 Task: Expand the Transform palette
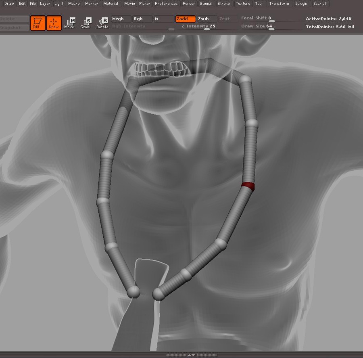(279, 4)
